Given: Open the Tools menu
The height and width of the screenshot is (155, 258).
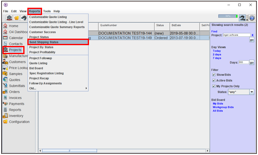Looking at the screenshot, I should [x=47, y=11].
